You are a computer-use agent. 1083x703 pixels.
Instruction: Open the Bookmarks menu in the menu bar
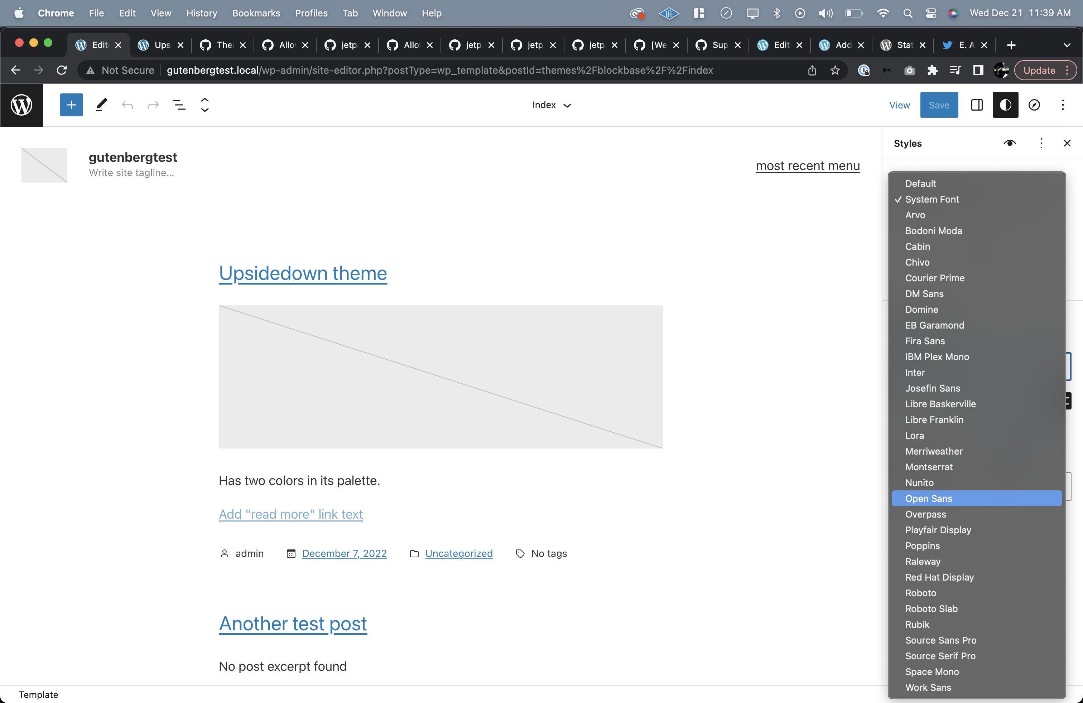pyautogui.click(x=256, y=13)
